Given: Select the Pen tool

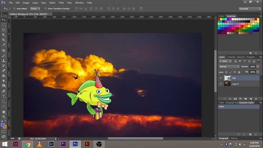Looking at the screenshot, I should (x=4, y=91).
